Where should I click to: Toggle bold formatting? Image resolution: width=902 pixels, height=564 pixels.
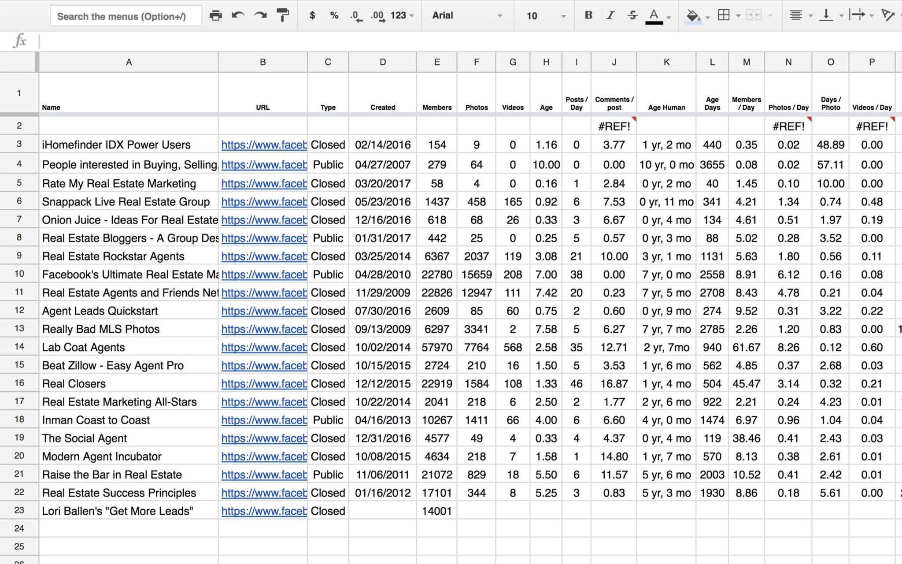click(x=588, y=15)
